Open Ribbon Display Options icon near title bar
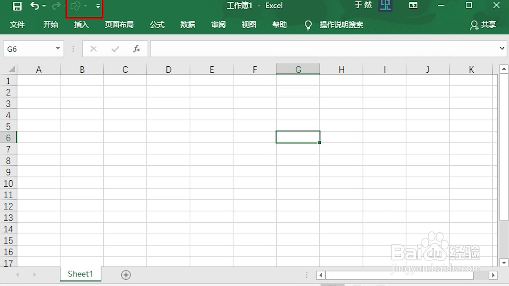Viewport: 509px width, 286px height. point(413,6)
